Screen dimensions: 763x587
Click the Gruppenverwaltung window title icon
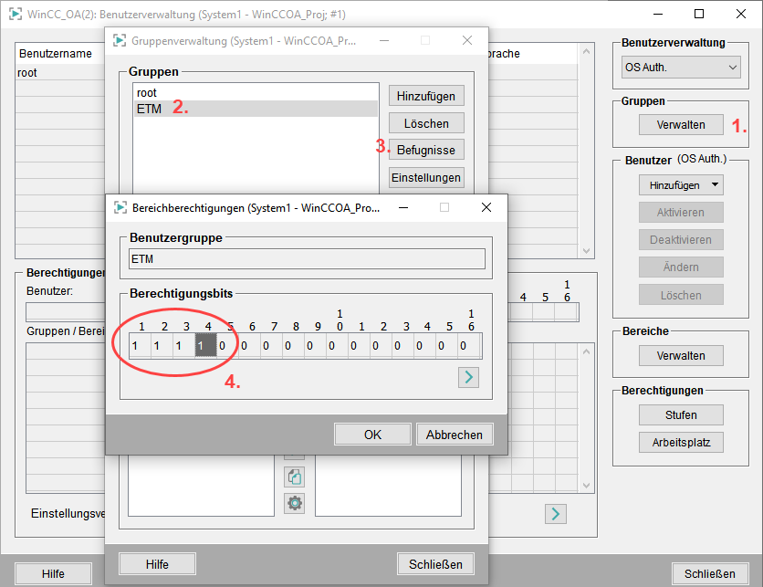[x=120, y=41]
